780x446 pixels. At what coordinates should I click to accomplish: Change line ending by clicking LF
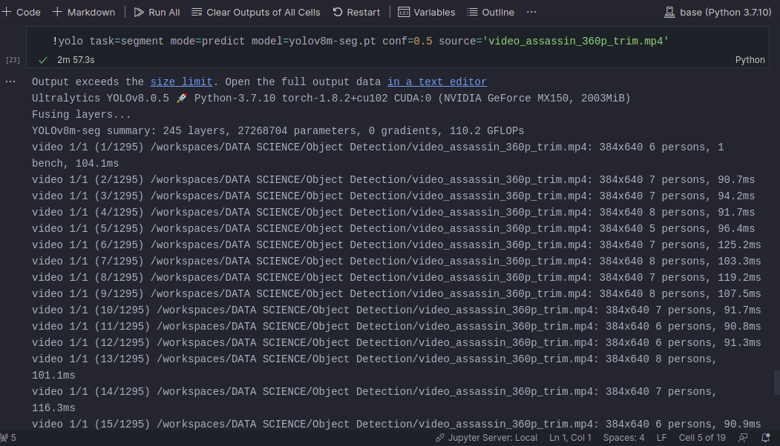pyautogui.click(x=661, y=437)
